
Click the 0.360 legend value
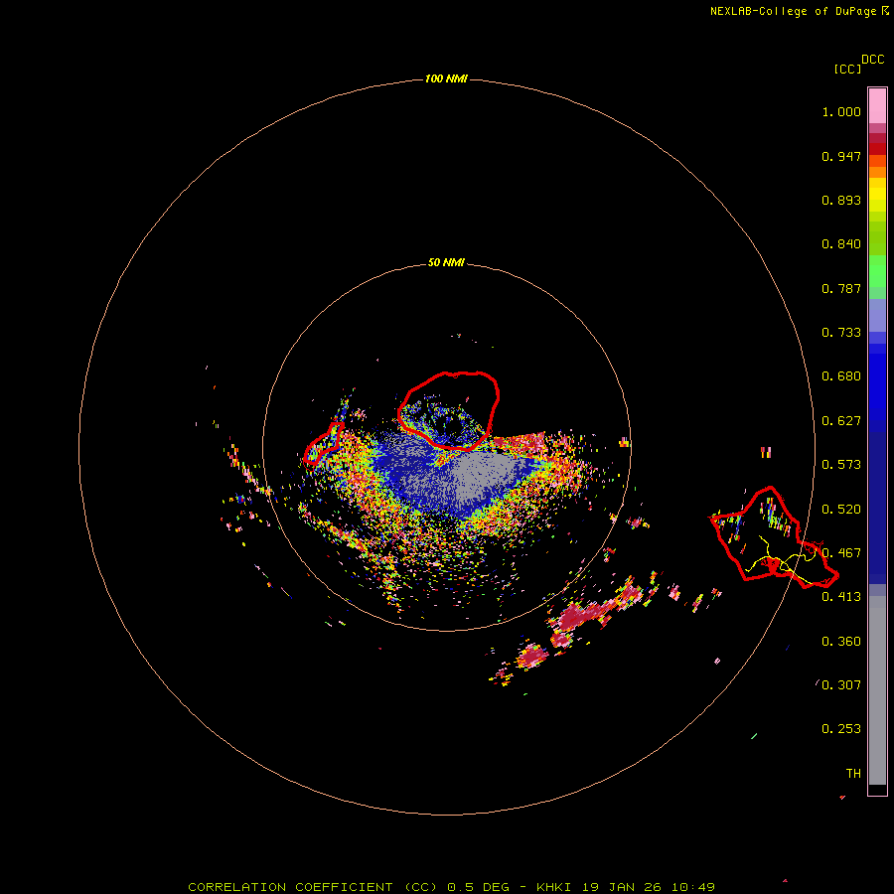841,642
